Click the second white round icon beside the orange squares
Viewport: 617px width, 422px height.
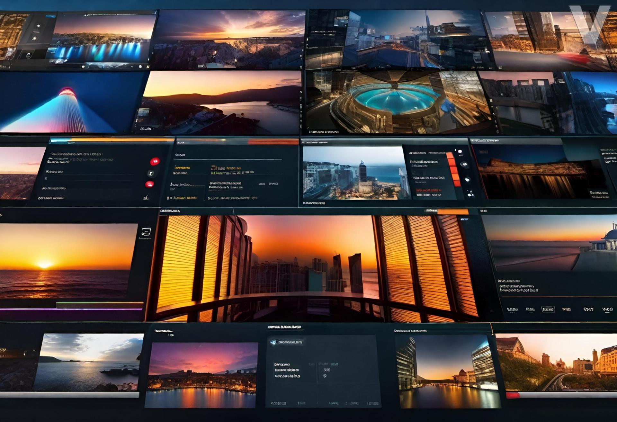[x=464, y=164]
